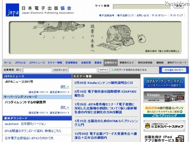Select the JEPAとは tab

click(x=20, y=63)
